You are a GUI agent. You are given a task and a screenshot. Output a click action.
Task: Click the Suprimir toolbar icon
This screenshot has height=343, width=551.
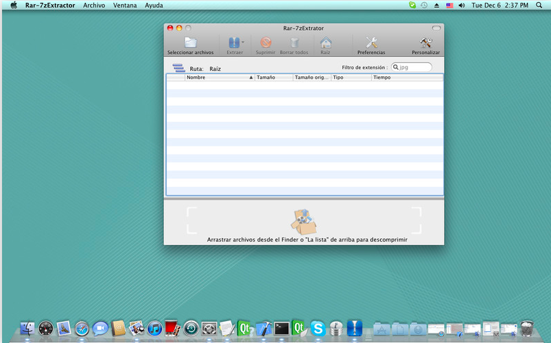tap(266, 42)
